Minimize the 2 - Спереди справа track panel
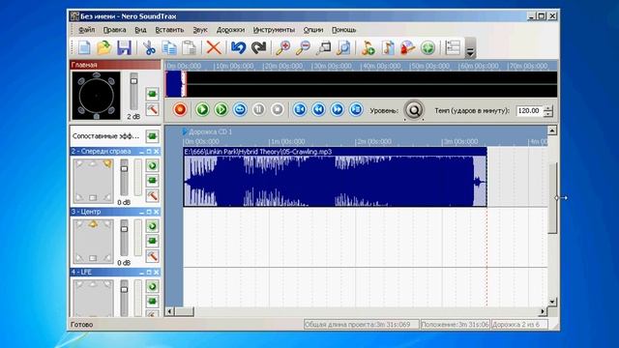 (x=141, y=152)
